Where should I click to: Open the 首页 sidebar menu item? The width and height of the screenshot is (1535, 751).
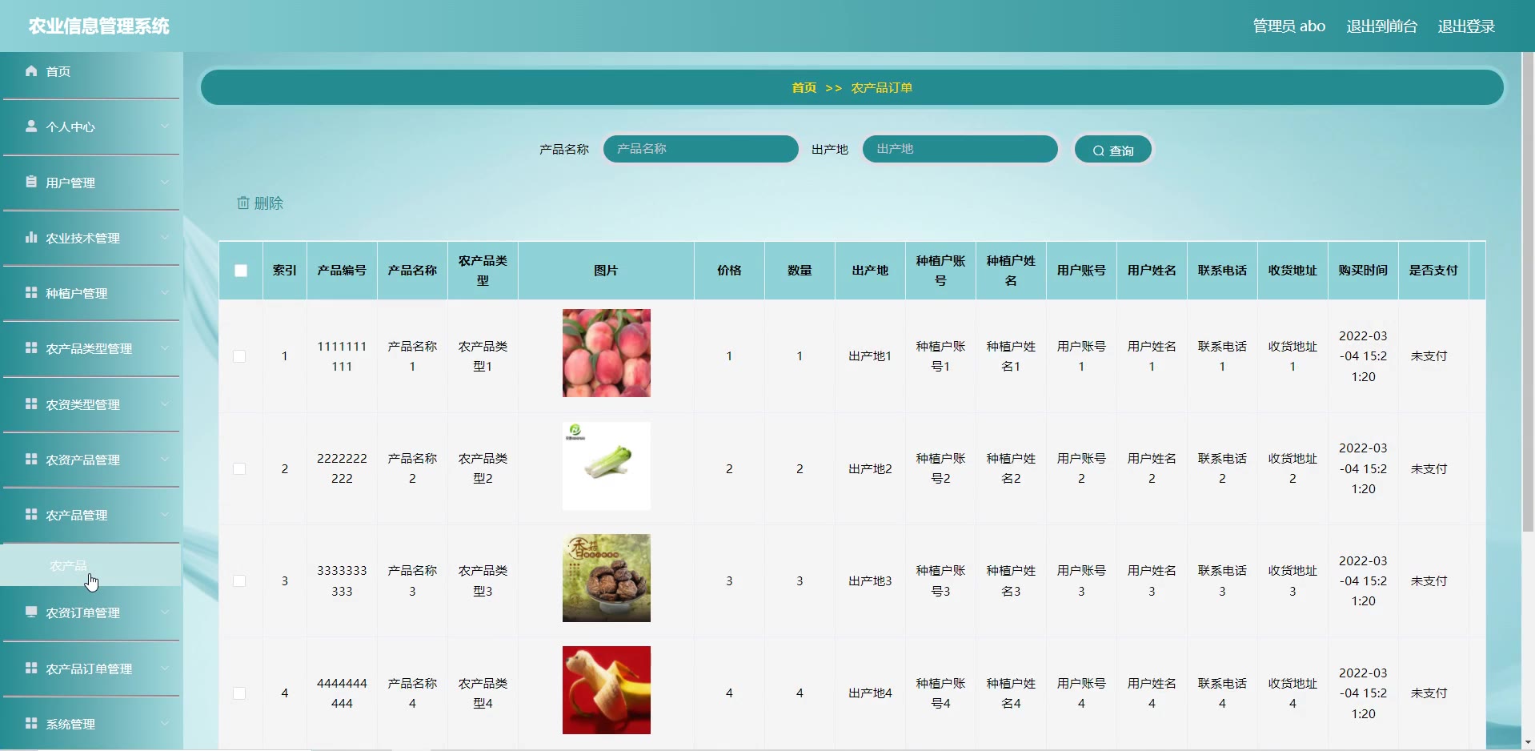[x=91, y=72]
